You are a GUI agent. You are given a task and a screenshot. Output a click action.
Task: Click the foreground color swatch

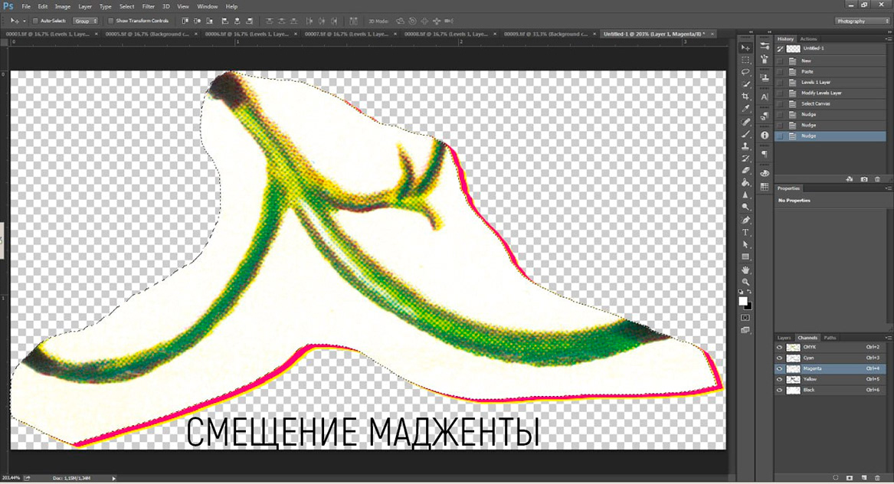[x=742, y=300]
